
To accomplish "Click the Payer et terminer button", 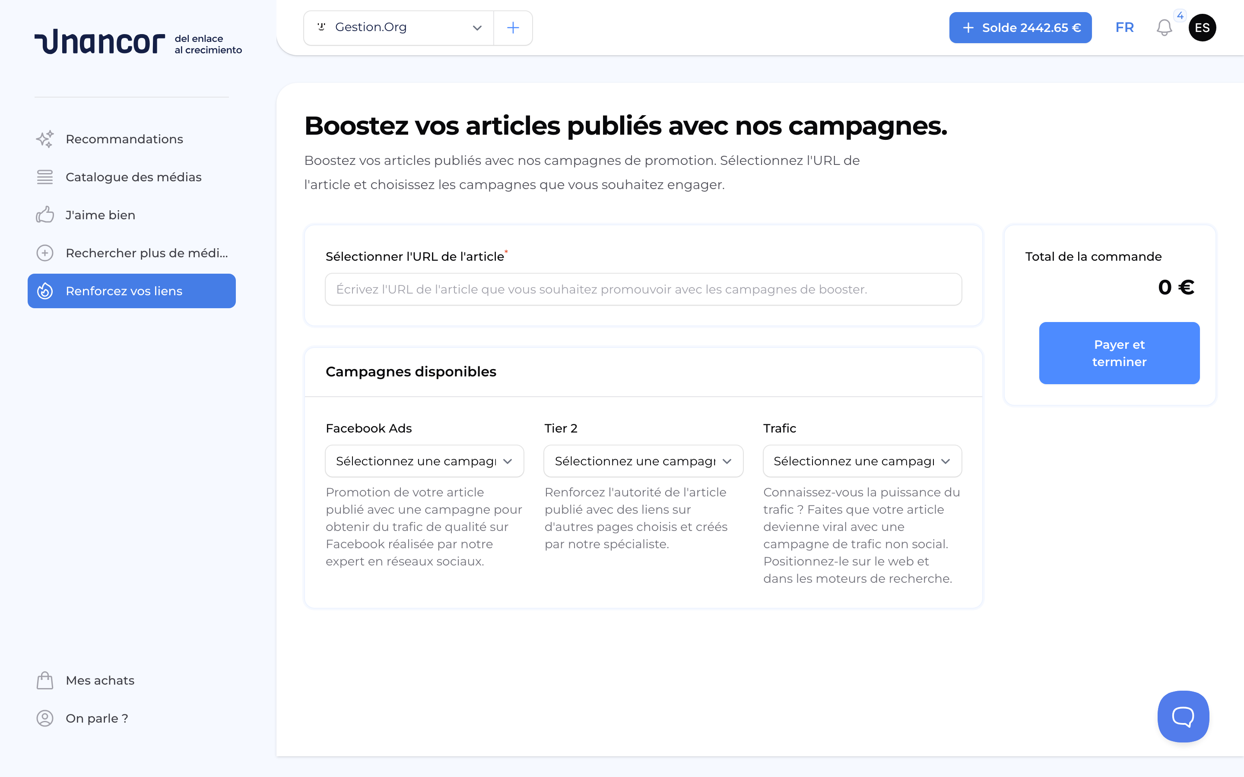I will pyautogui.click(x=1119, y=353).
